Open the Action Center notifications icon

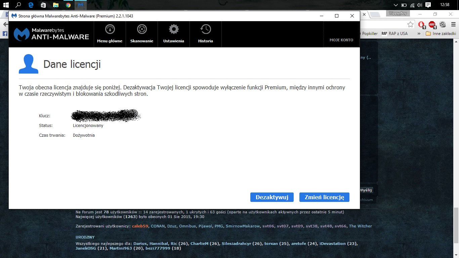[x=428, y=5]
